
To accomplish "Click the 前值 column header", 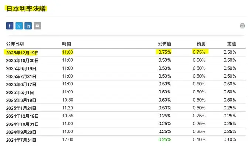I will coord(232,43).
